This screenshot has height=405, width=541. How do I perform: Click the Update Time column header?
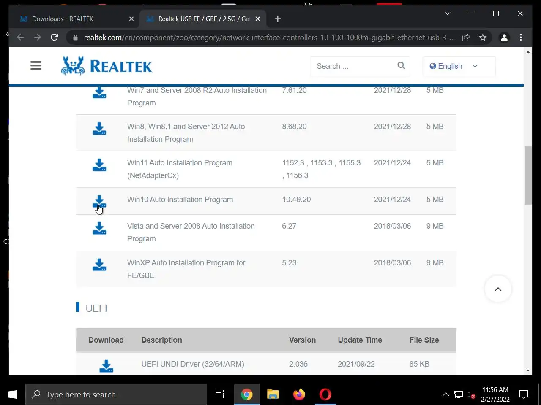(360, 340)
